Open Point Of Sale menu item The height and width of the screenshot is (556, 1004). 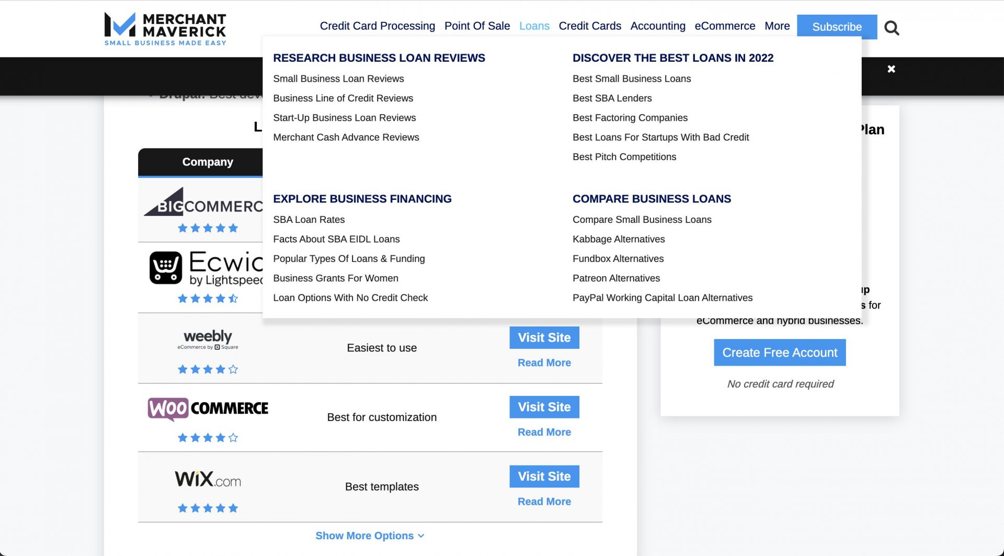tap(477, 26)
